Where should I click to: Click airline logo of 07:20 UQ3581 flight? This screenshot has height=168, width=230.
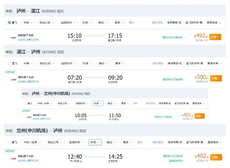click(13, 79)
